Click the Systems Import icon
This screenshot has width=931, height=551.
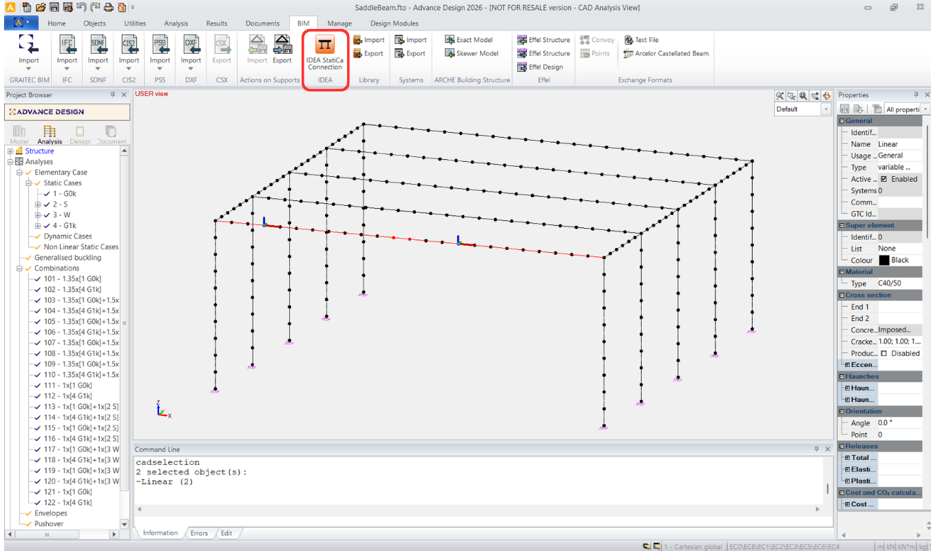click(399, 40)
